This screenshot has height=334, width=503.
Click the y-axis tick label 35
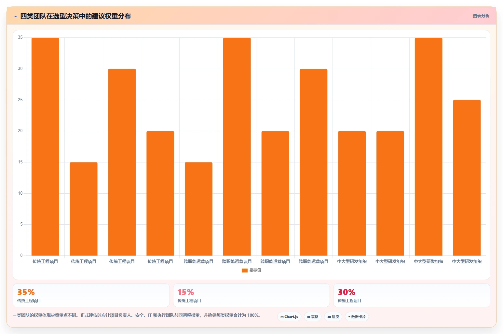pos(20,37)
